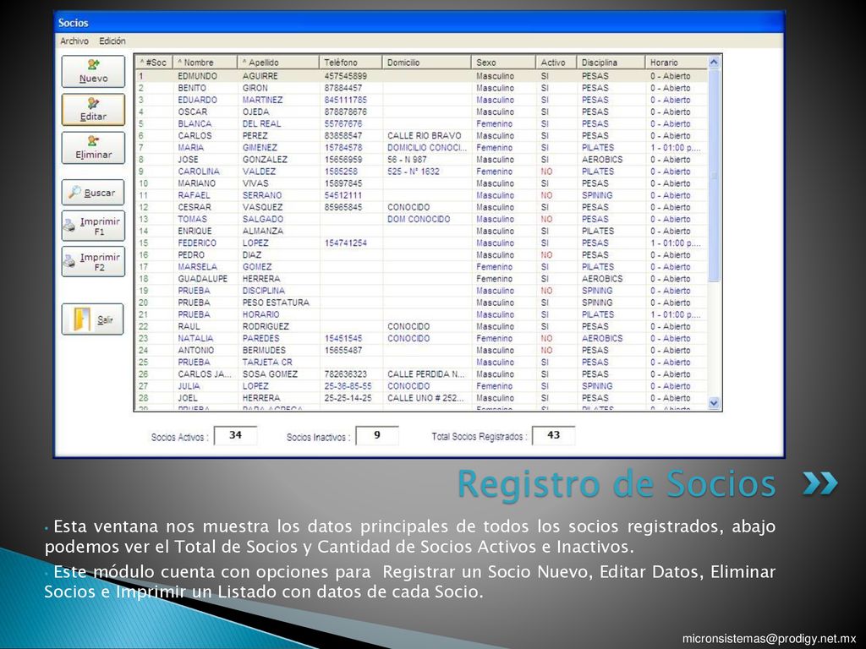The height and width of the screenshot is (649, 866).
Task: Select the name BENITO in the list
Action: click(192, 88)
